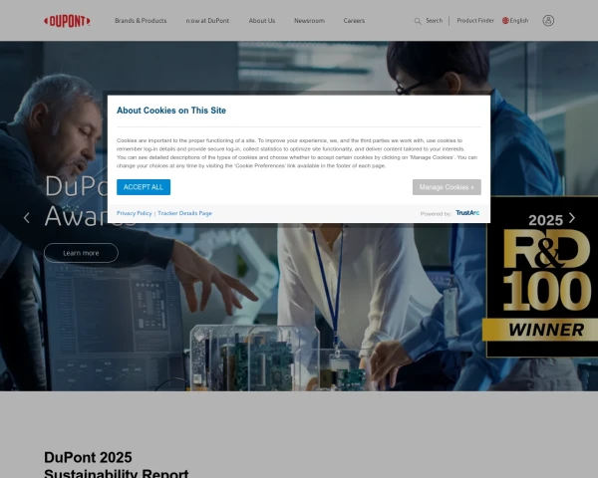
Task: Click the search magnifier icon
Action: coord(418,20)
